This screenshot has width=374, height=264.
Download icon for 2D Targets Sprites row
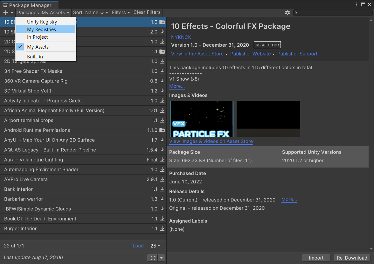[162, 61]
